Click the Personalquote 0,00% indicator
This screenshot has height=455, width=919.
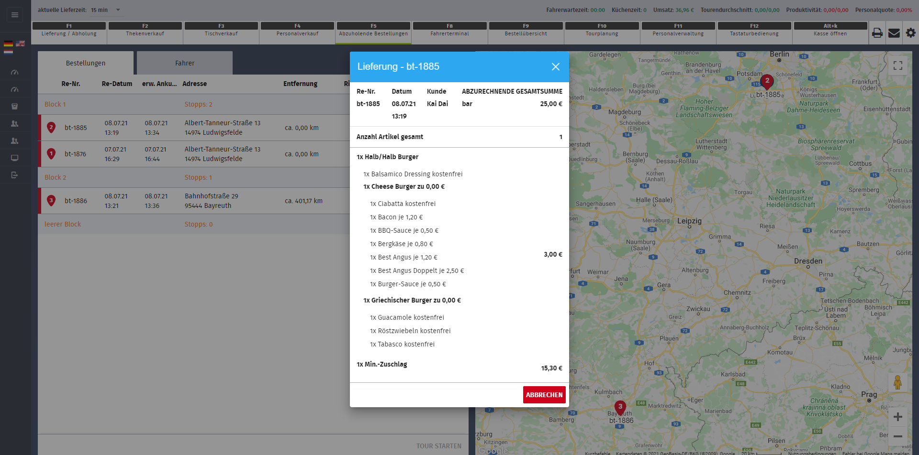[x=884, y=10]
